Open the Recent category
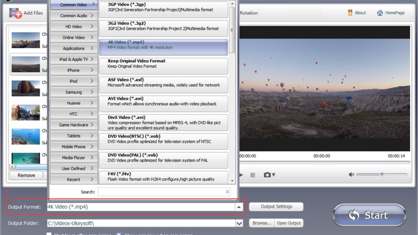This screenshot has height=235, width=418. [x=74, y=179]
